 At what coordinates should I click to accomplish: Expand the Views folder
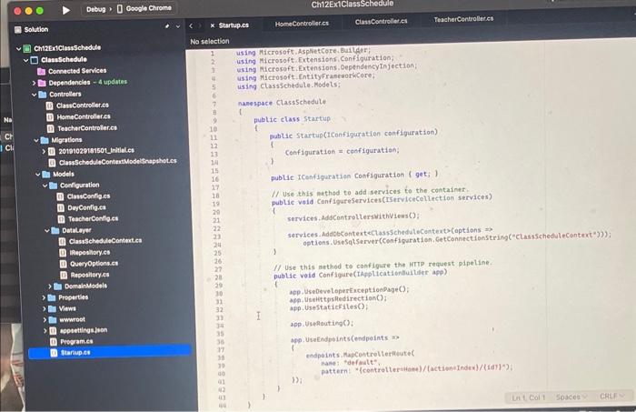tap(45, 309)
